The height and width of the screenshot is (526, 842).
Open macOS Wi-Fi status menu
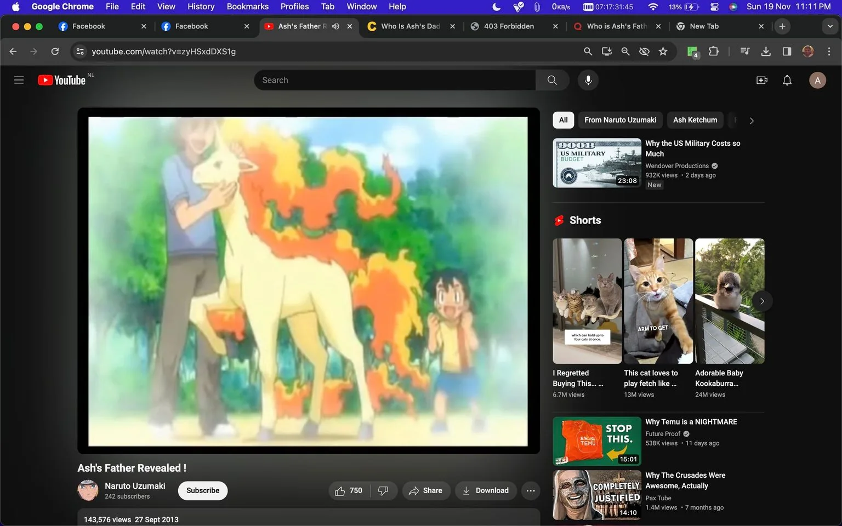[653, 7]
